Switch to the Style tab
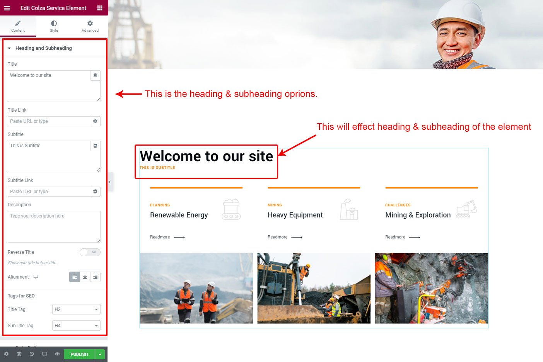The width and height of the screenshot is (543, 362). tap(54, 26)
